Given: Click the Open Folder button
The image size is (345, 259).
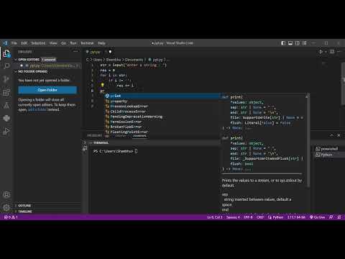Looking at the screenshot, I should coord(47,90).
